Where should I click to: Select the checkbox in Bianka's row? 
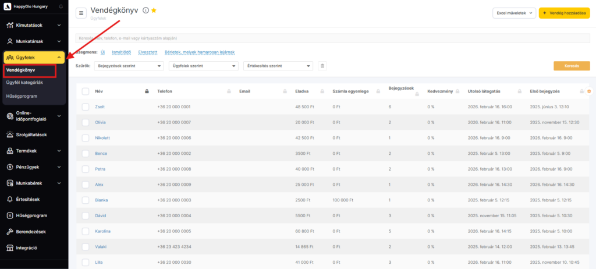tap(86, 200)
